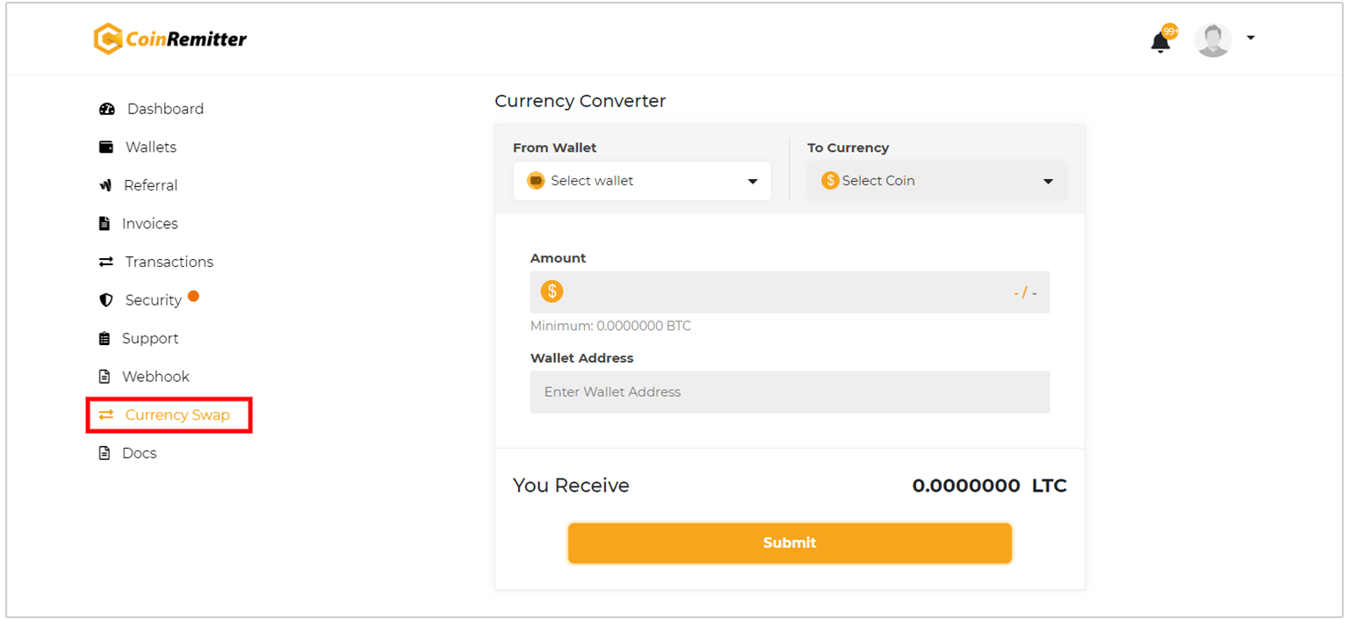Click the Webhook sidebar icon
This screenshot has height=619, width=1349.
pos(105,377)
